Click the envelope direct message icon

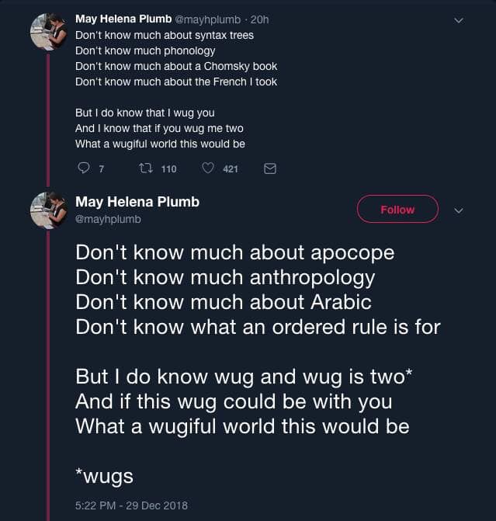point(270,168)
